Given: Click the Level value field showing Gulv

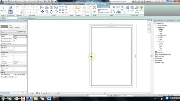Looking at the screenshot, I should point(20,36).
